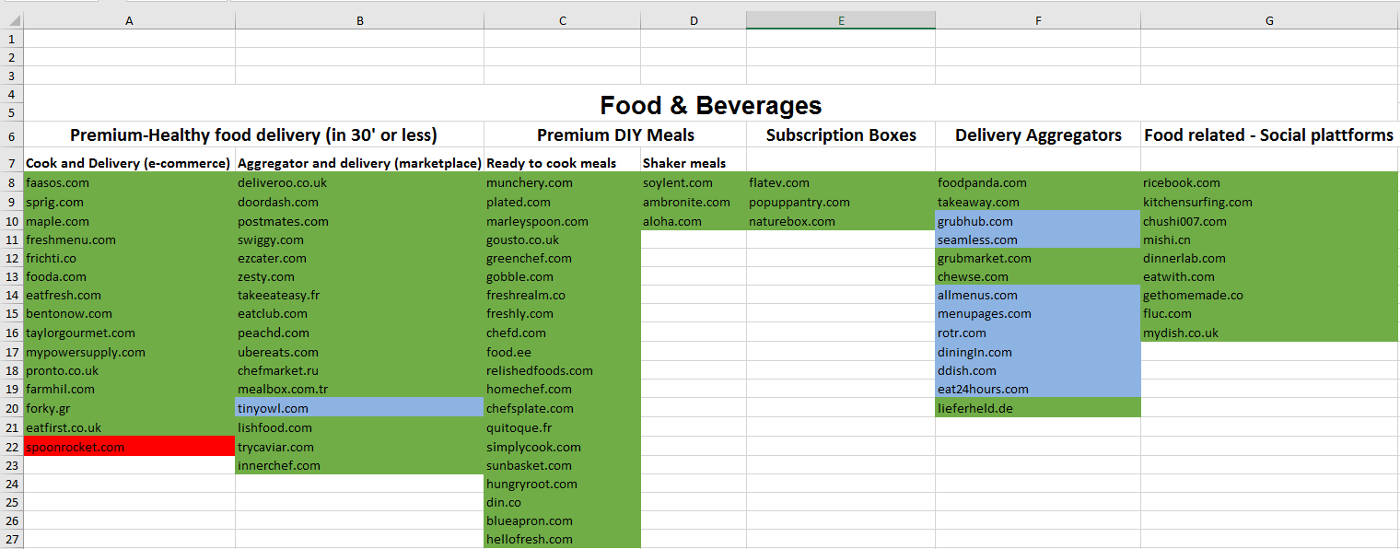This screenshot has height=549, width=1400.
Task: Select the flatev.com cell
Action: click(841, 182)
